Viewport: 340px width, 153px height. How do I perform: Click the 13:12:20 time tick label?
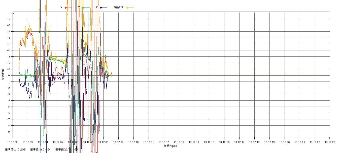coord(285,142)
